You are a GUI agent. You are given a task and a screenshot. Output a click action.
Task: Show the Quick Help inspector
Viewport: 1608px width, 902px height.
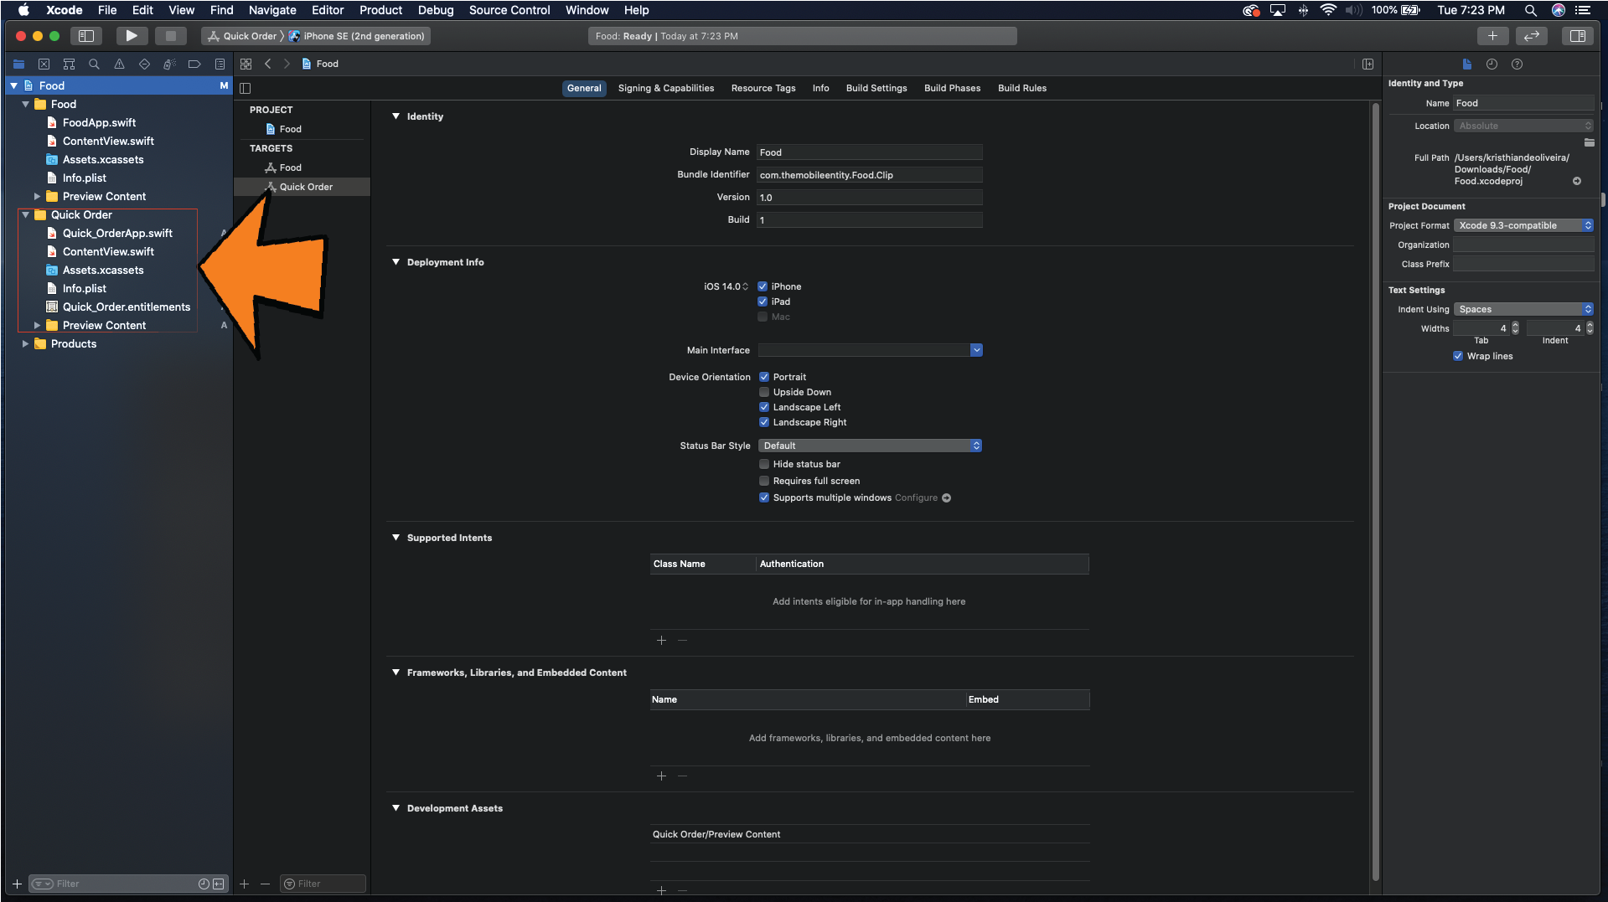click(1517, 64)
